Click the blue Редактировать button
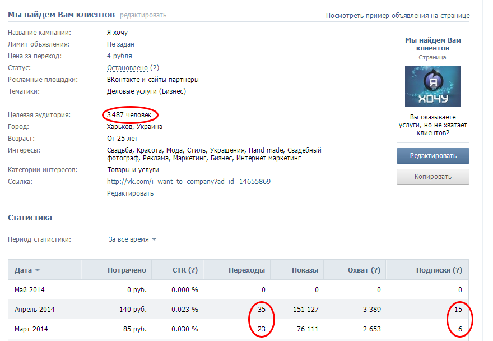 433,156
